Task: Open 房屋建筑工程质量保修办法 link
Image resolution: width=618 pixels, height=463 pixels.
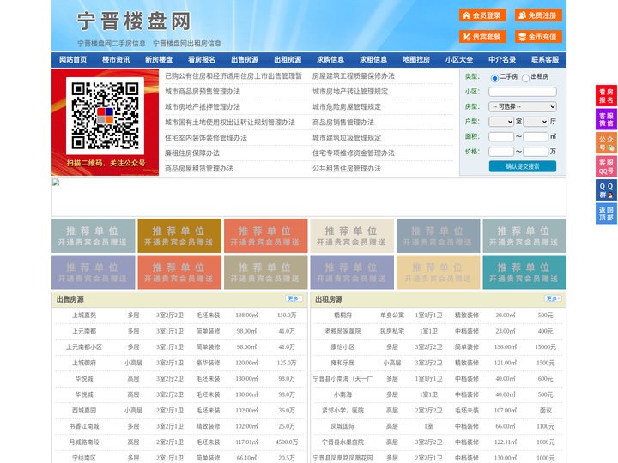Action: [354, 76]
